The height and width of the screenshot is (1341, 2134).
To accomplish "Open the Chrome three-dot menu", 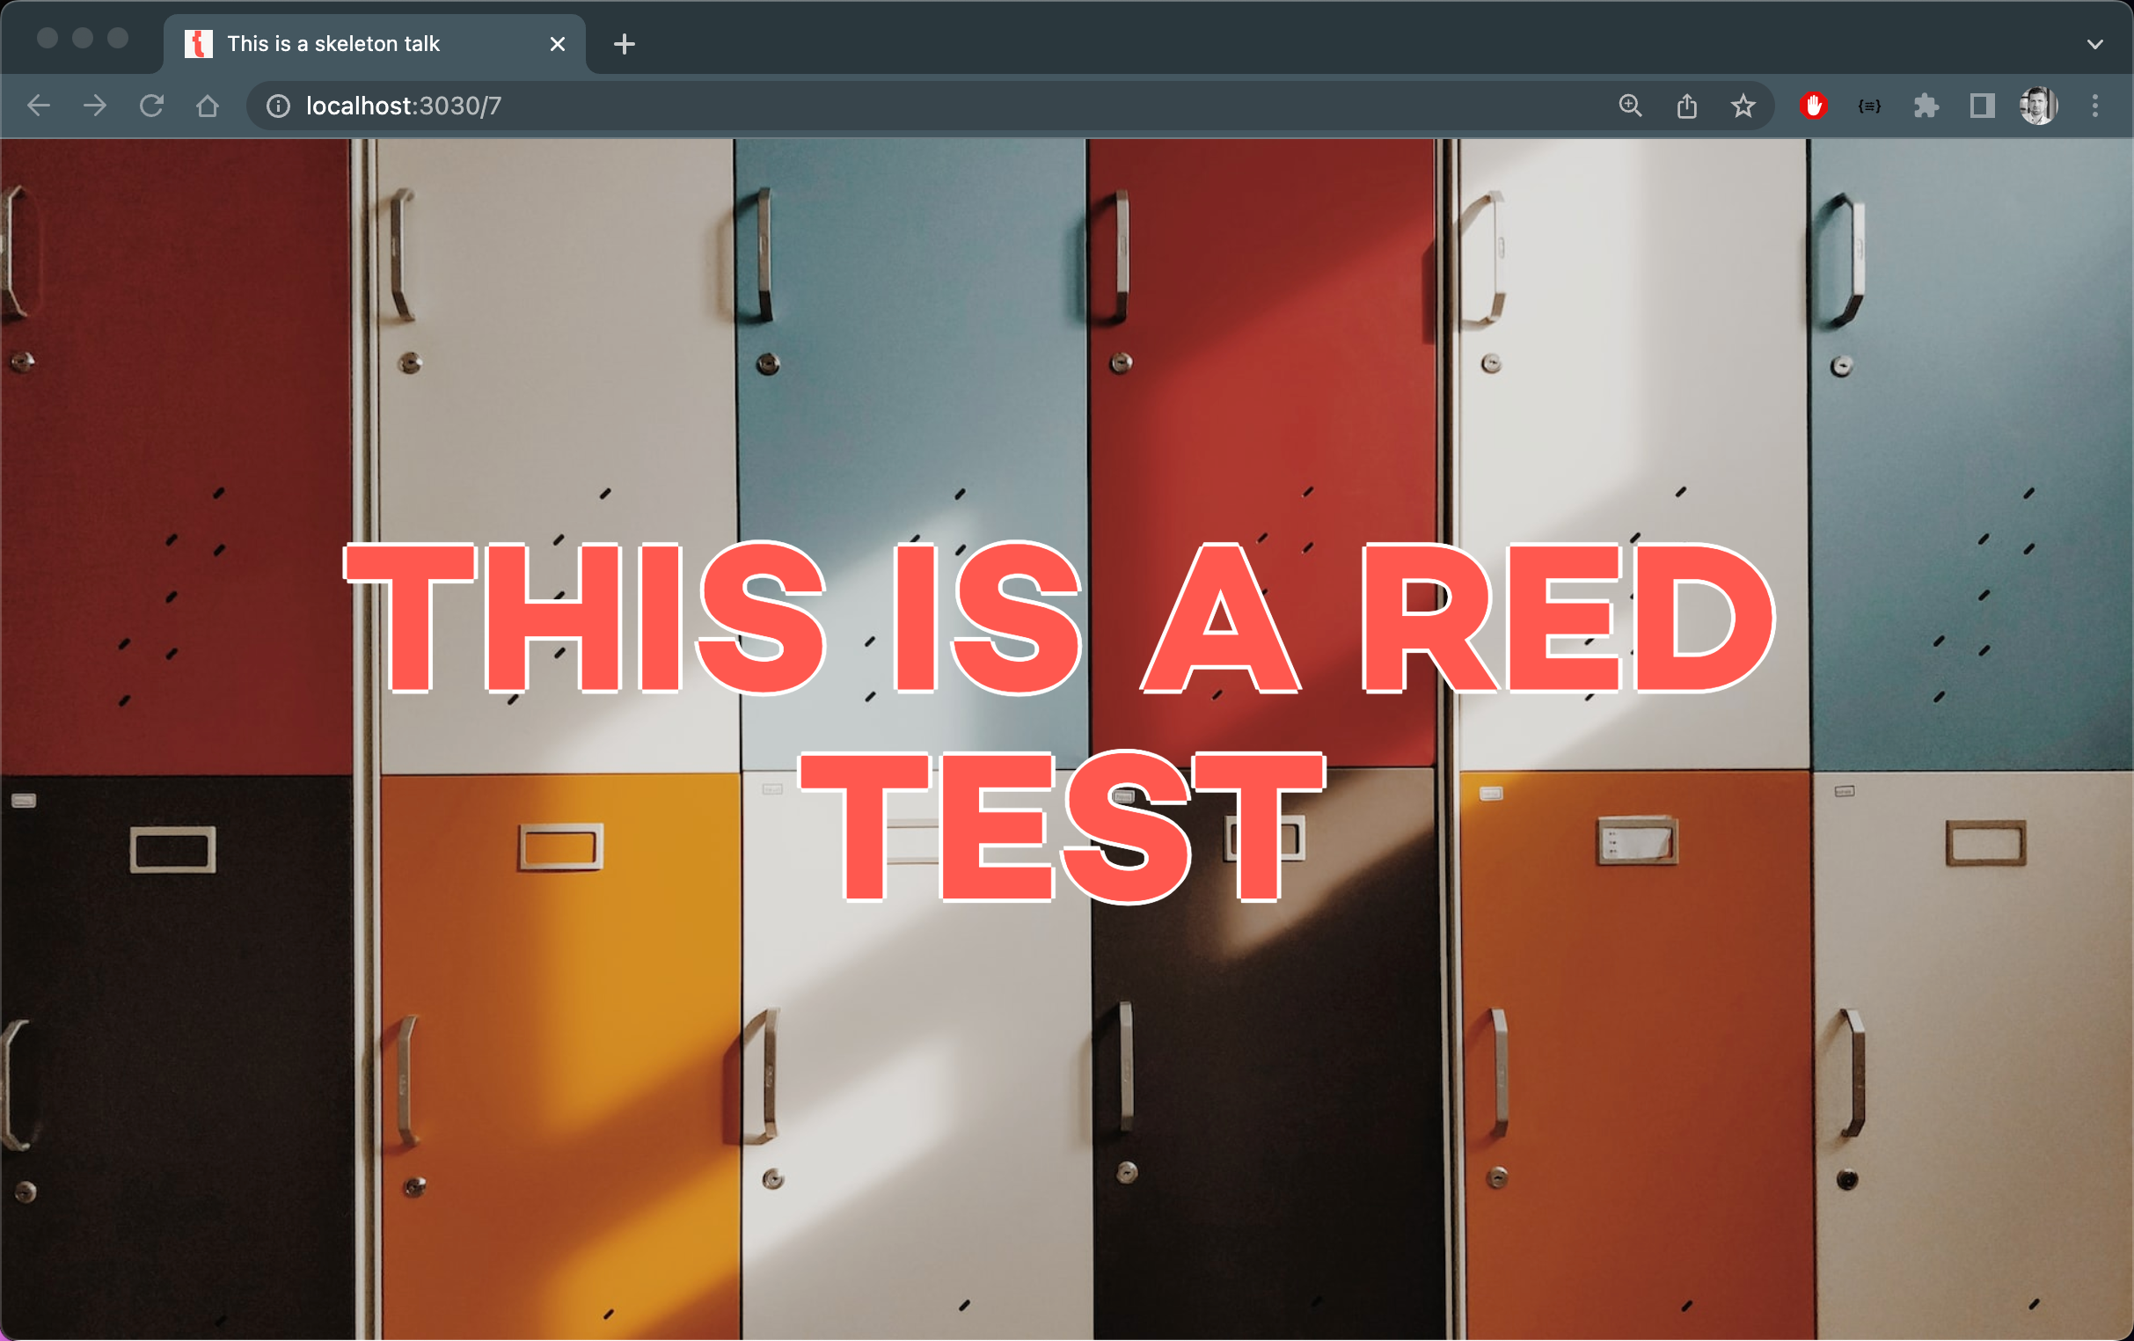I will coord(2095,106).
